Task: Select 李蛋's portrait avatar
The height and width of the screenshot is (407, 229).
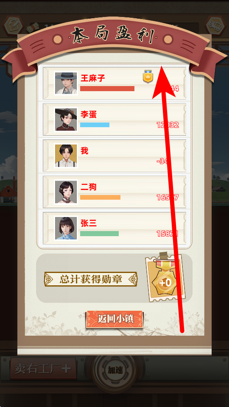Action: point(66,120)
